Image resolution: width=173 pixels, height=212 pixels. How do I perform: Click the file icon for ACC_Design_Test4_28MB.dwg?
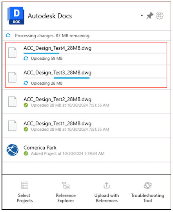[12, 53]
